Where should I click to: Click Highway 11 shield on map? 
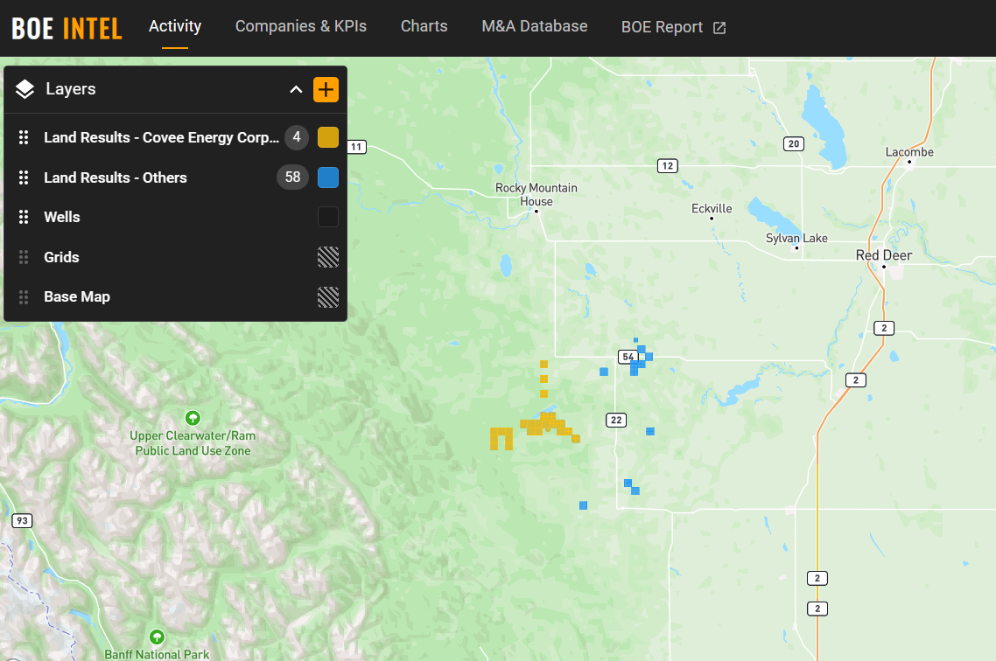[356, 147]
